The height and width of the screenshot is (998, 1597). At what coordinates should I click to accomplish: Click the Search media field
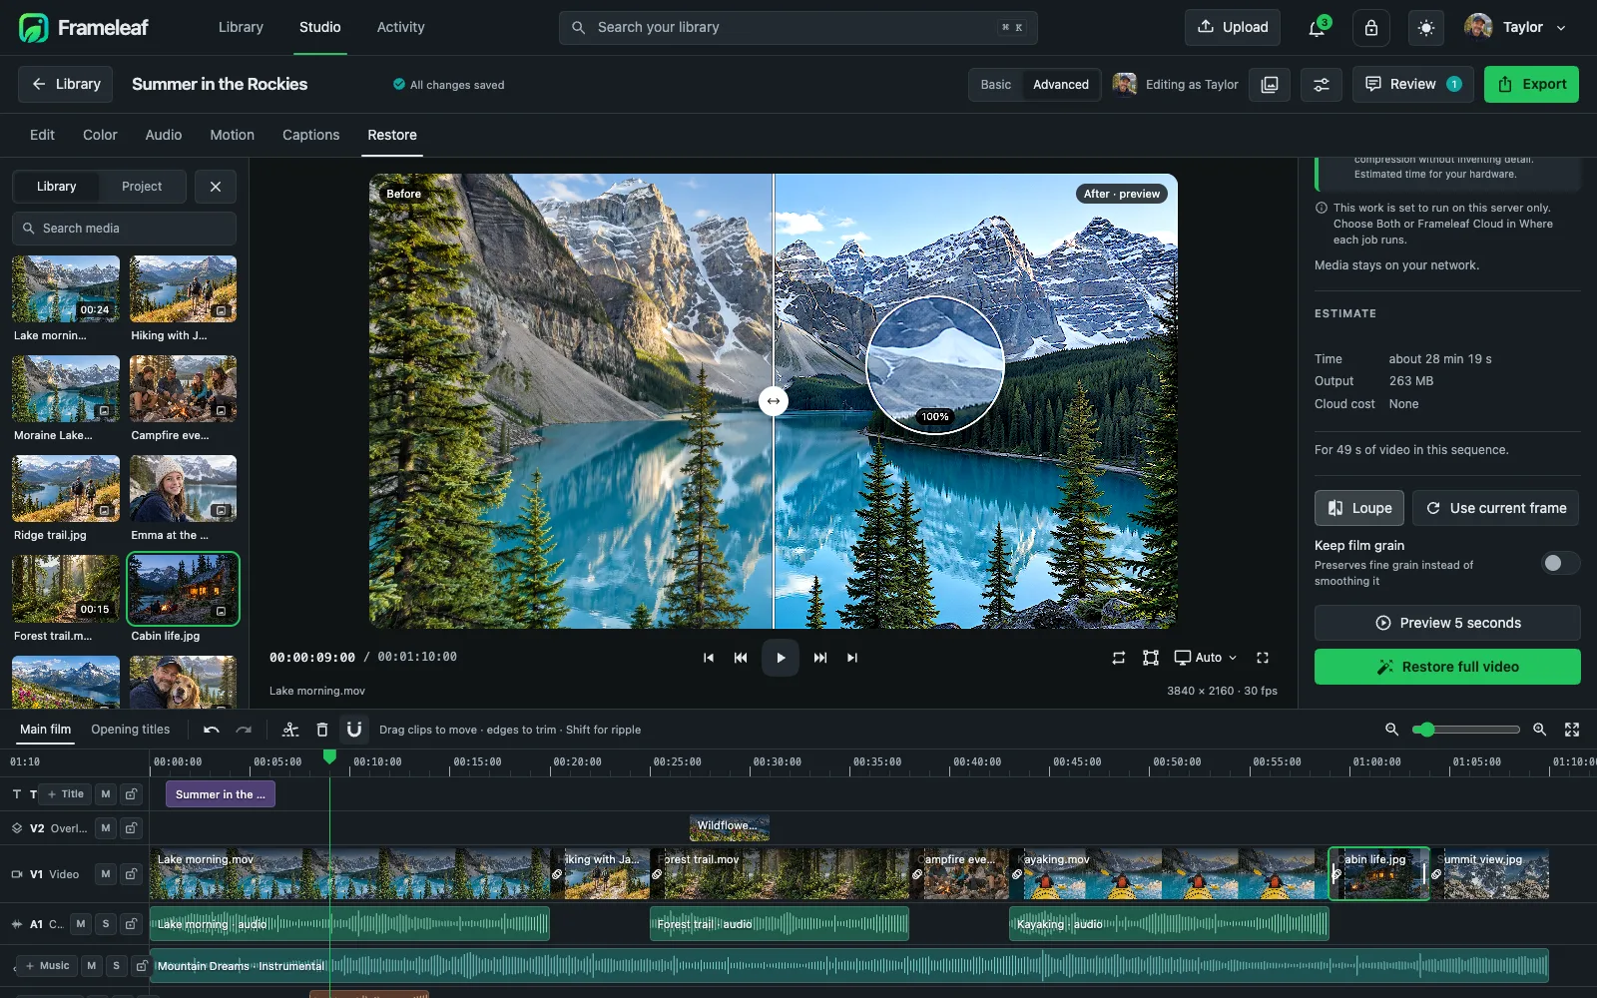point(125,229)
